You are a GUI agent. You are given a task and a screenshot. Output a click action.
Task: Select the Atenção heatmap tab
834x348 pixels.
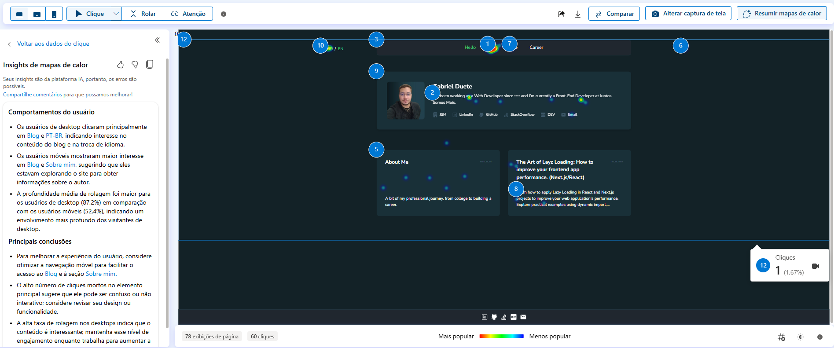(x=188, y=14)
